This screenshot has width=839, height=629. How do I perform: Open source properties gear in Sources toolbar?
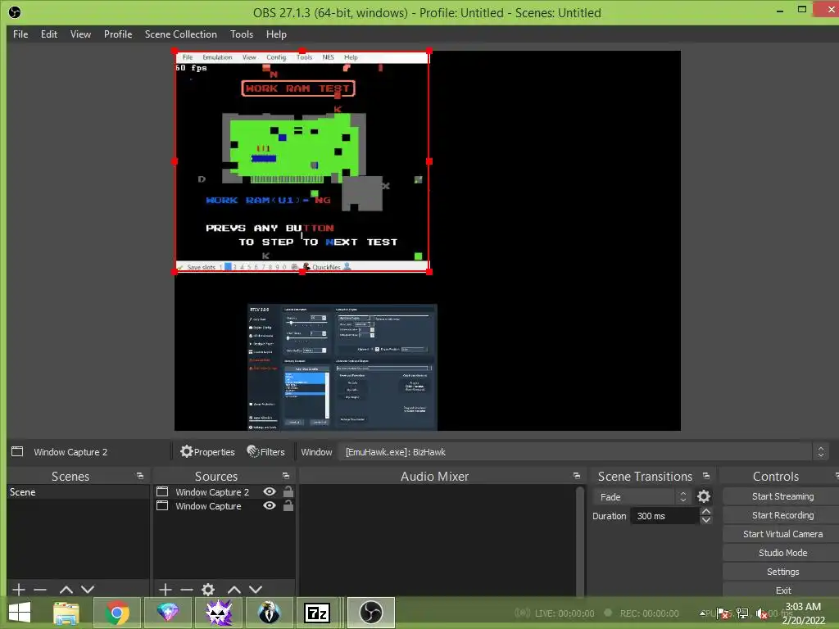208,590
